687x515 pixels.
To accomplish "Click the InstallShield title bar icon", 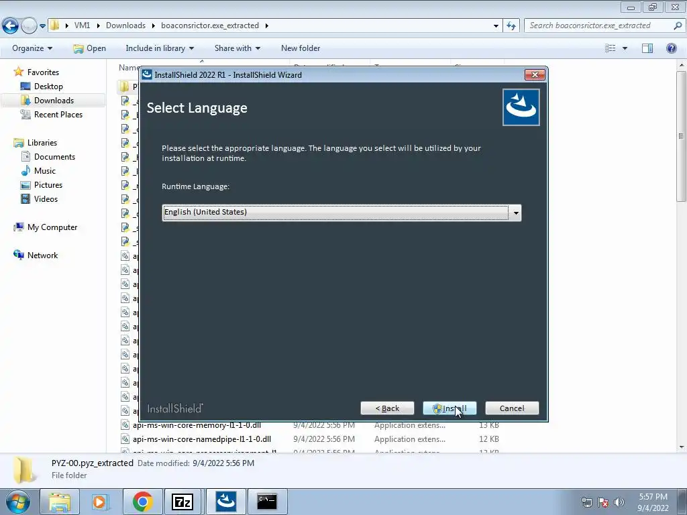I will 147,74.
